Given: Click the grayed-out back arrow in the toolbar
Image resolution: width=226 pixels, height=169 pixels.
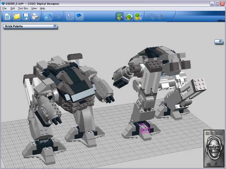Looking at the screenshot, I should click(x=151, y=17).
